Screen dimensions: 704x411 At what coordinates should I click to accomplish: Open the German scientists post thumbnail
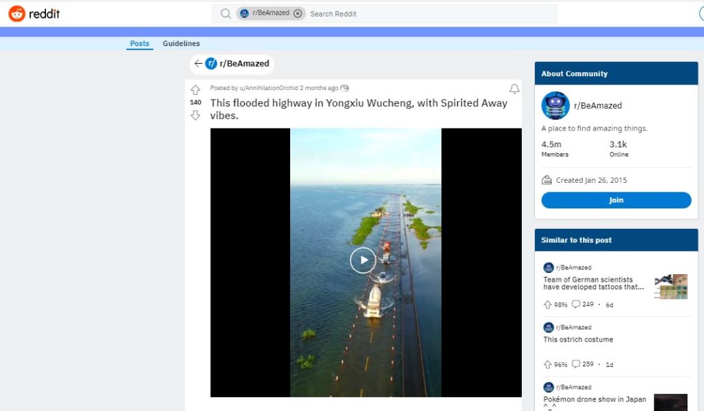671,287
